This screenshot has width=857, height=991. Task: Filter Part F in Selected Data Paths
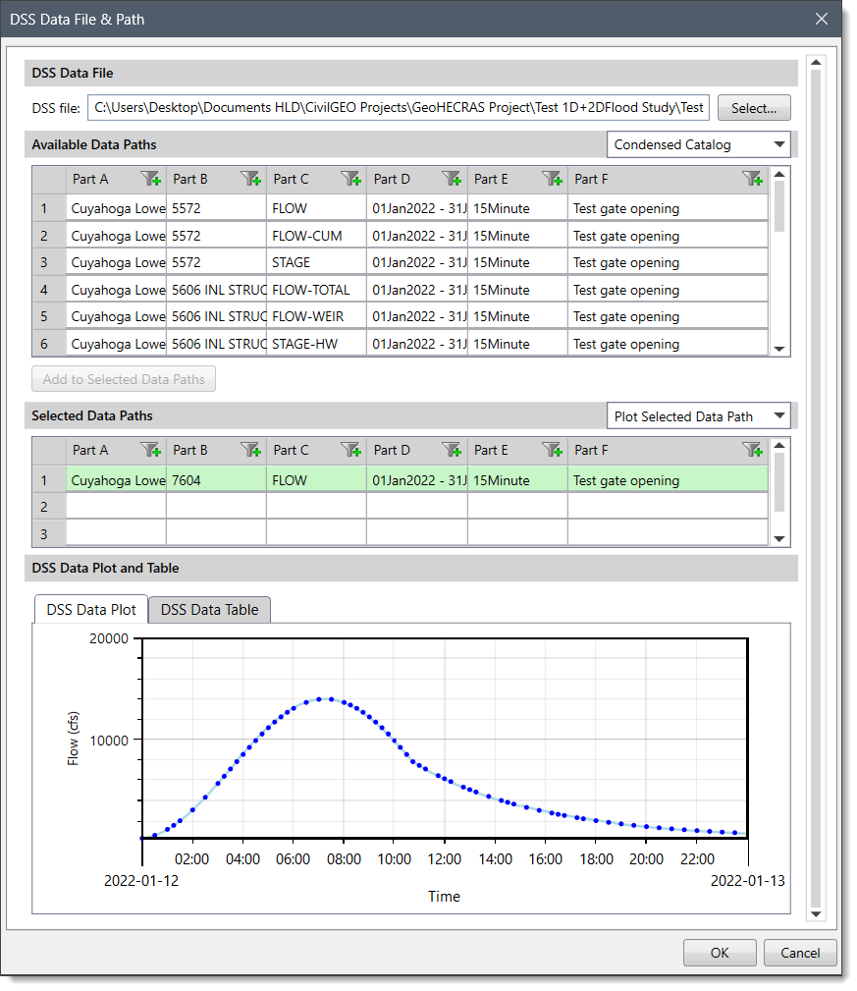click(752, 450)
